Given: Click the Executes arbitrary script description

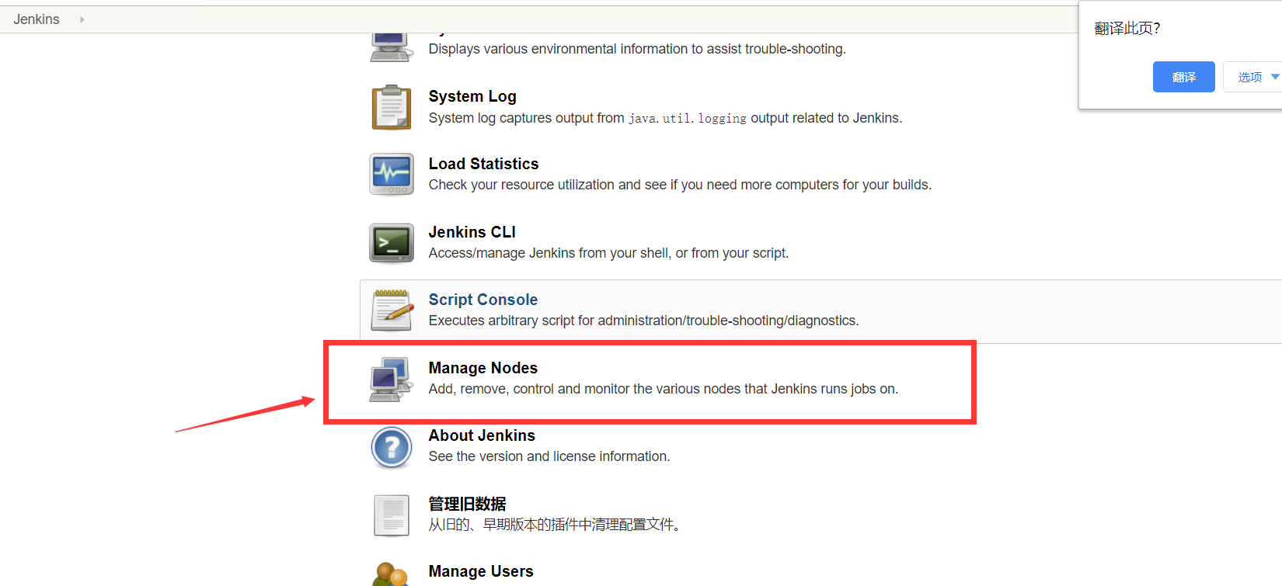Looking at the screenshot, I should [643, 321].
